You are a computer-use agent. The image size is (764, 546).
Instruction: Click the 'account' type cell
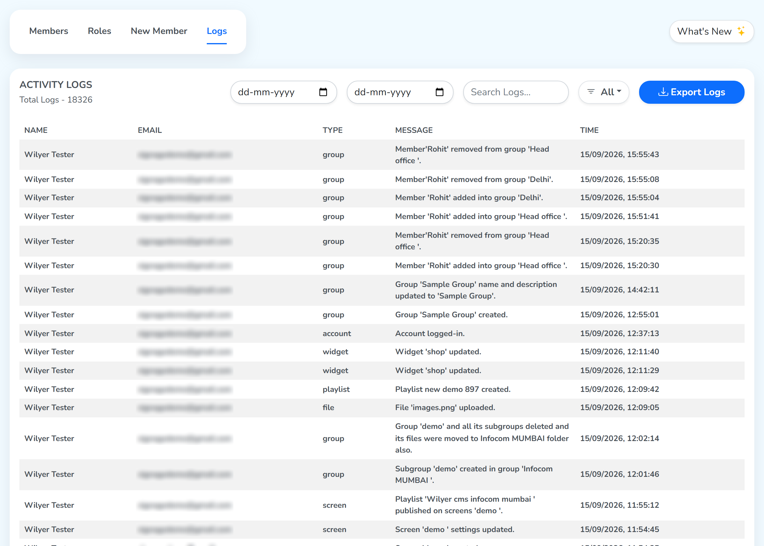[x=337, y=334]
